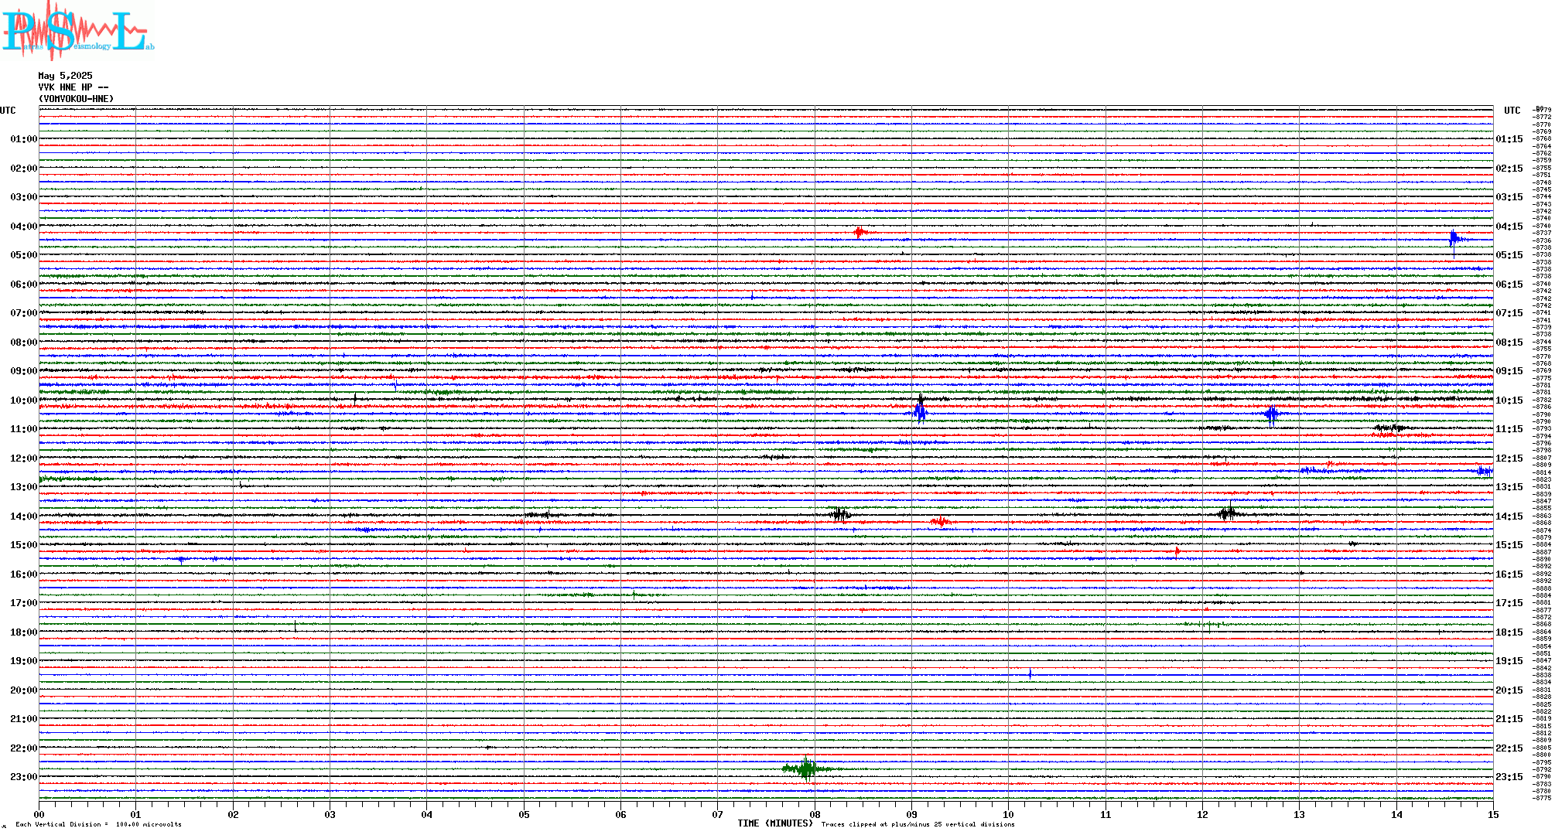This screenshot has height=835, width=1555.
Task: Click the '10:15' time label on right axis
Action: coord(1509,400)
